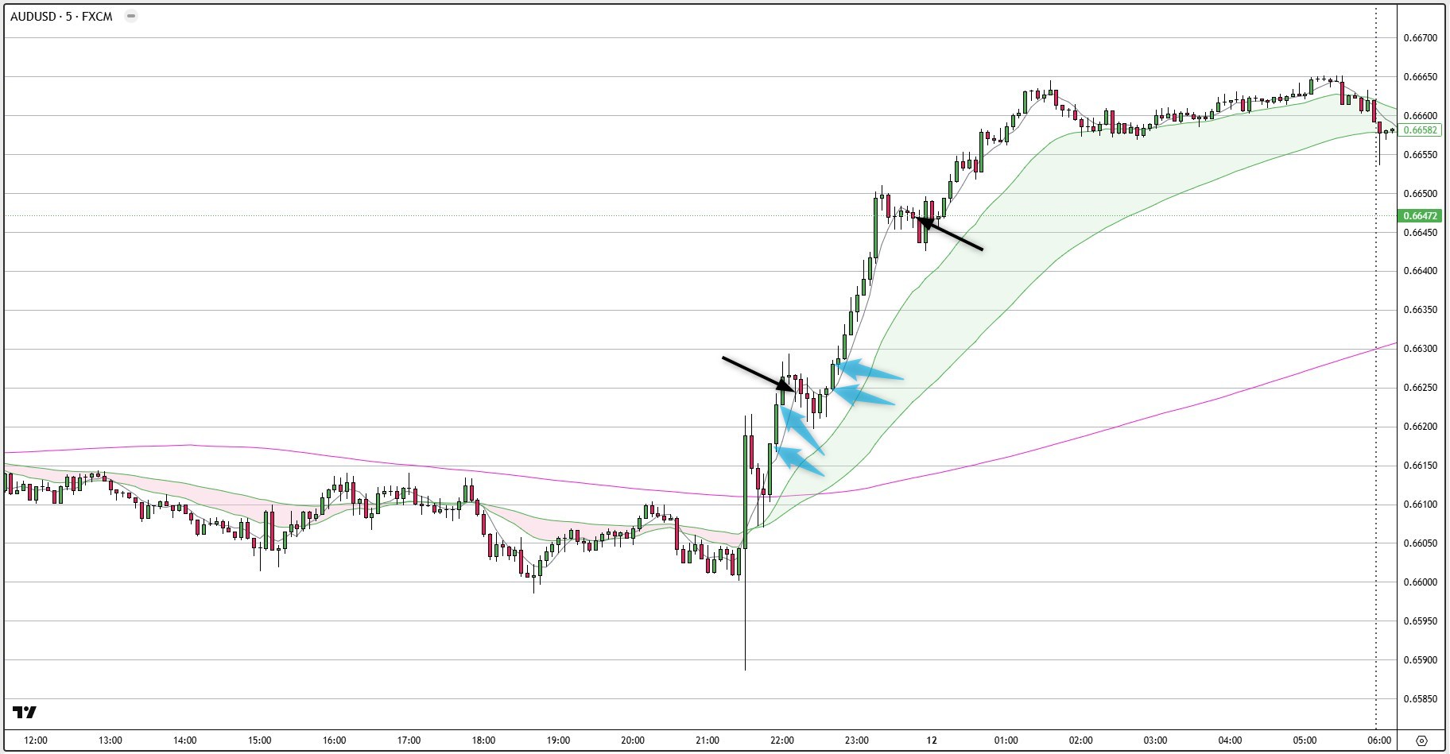Click the 15:00 time axis label
Screen dimensions: 1450x754
pyautogui.click(x=260, y=740)
